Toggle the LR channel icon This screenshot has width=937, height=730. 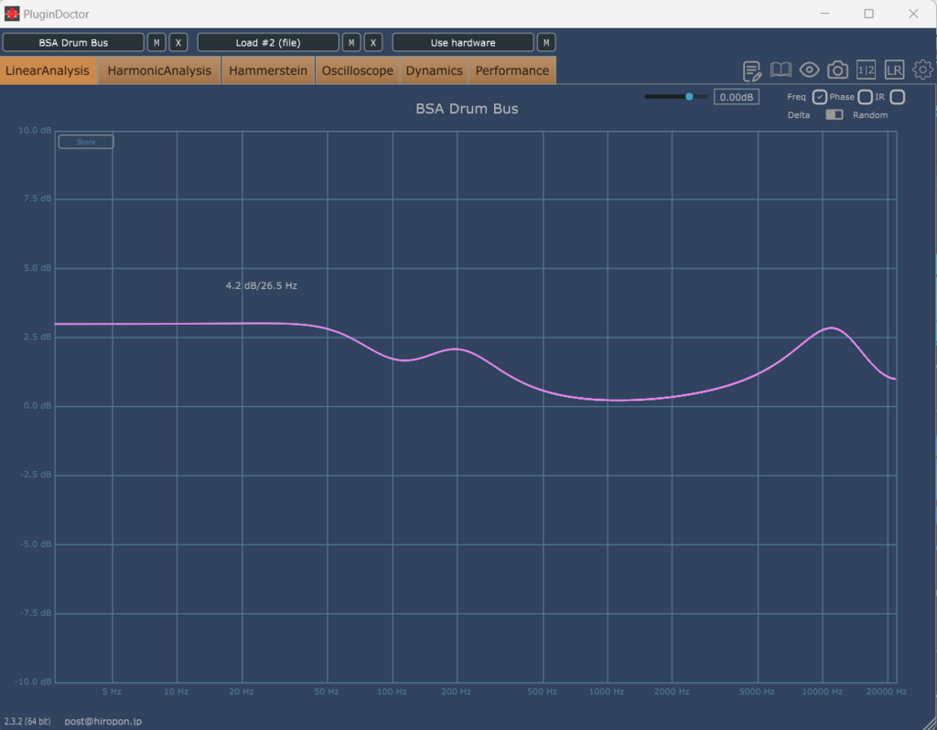pos(894,70)
